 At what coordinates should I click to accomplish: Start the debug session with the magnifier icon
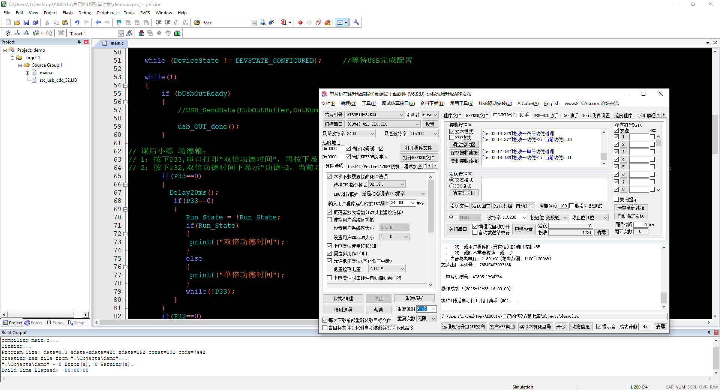(x=284, y=23)
